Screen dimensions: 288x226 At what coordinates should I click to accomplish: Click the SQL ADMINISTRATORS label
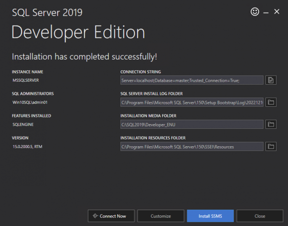[x=33, y=94]
